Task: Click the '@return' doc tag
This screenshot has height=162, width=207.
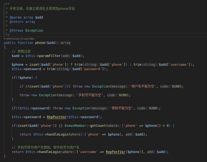Action: pyautogui.click(x=17, y=22)
